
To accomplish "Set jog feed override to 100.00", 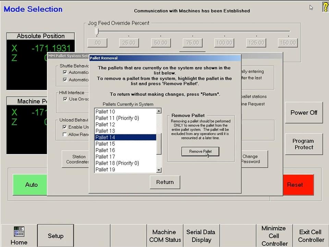I will [x=224, y=43].
